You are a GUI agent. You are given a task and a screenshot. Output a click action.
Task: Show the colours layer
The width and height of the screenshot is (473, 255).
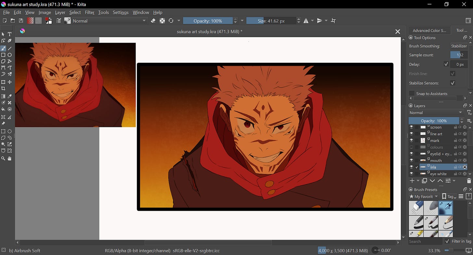[411, 147]
